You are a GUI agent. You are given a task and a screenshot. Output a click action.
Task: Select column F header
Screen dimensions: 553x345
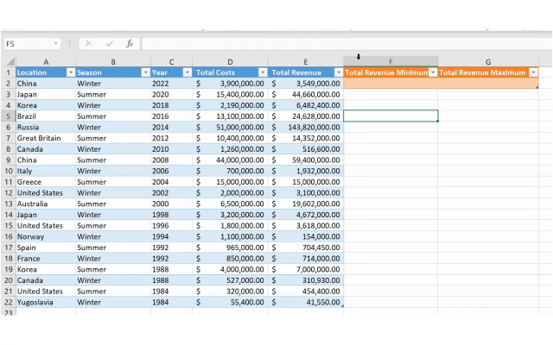tap(391, 62)
